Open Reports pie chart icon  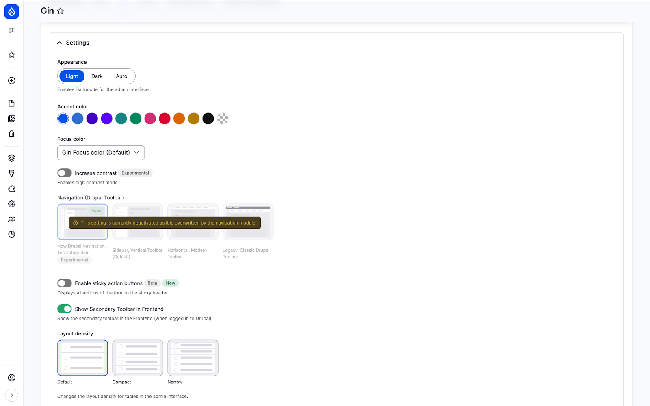click(x=11, y=234)
